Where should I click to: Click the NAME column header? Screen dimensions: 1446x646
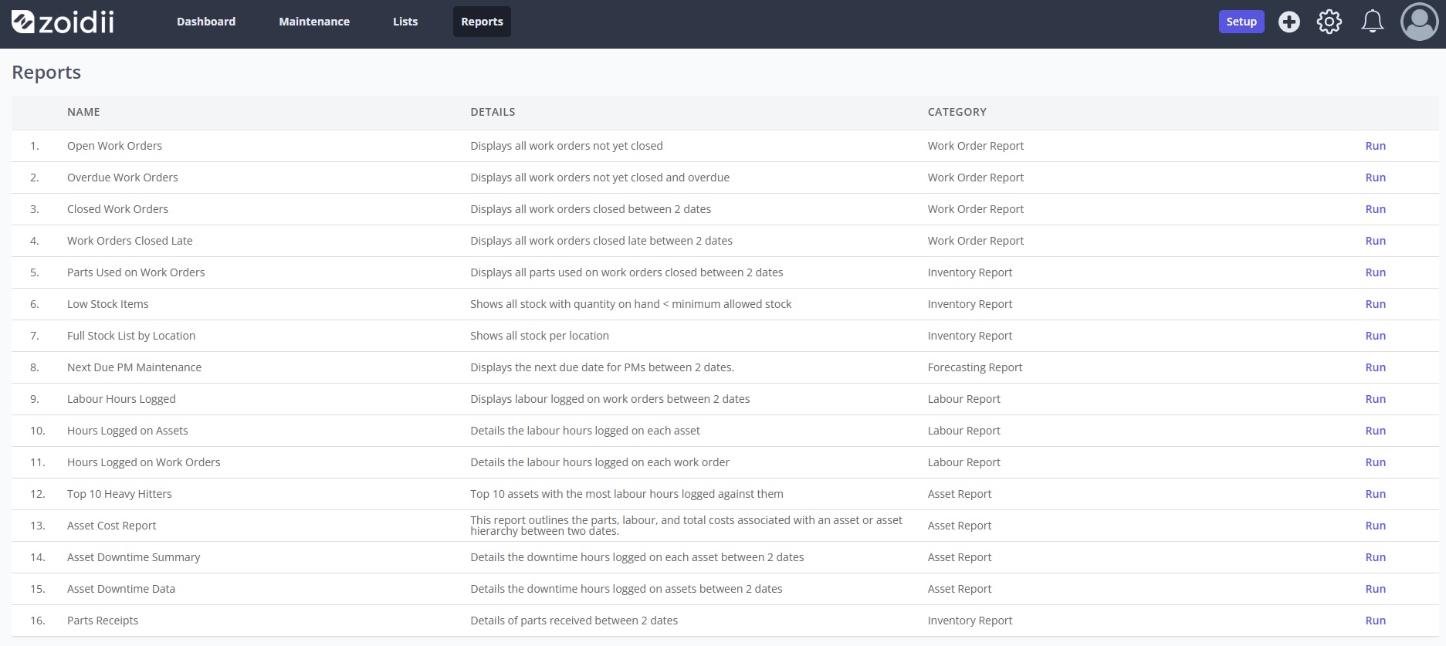tap(83, 112)
